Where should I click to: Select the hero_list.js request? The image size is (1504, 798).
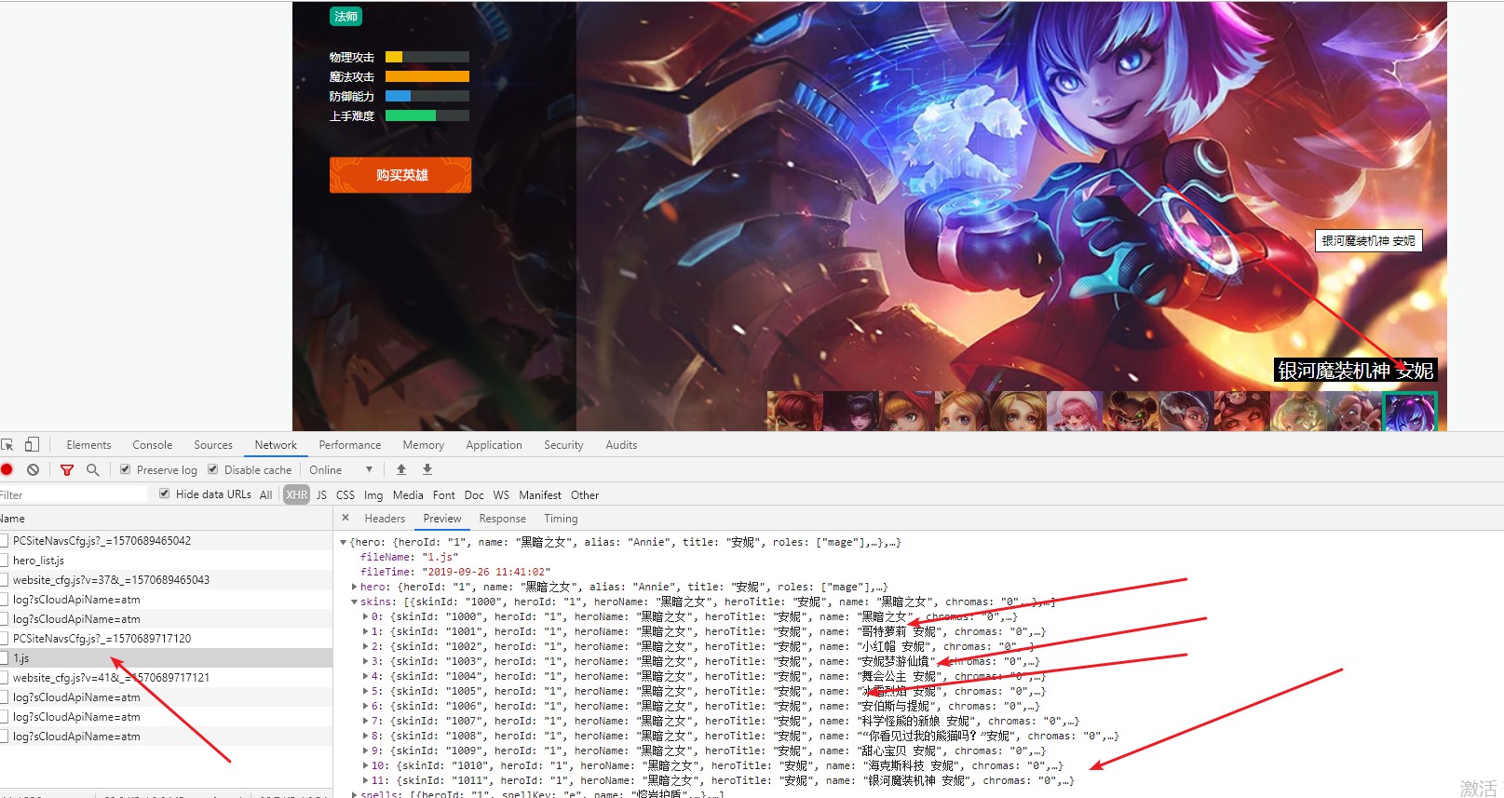(166, 561)
